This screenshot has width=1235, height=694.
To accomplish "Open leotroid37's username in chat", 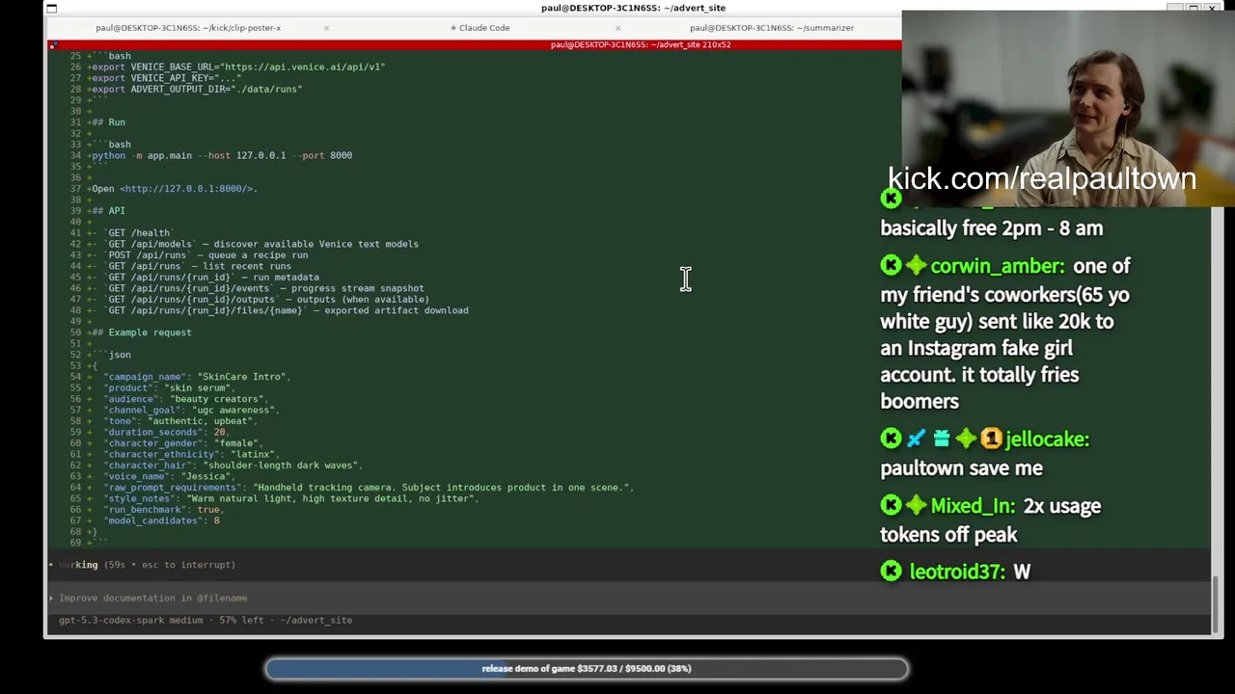I will pos(957,573).
